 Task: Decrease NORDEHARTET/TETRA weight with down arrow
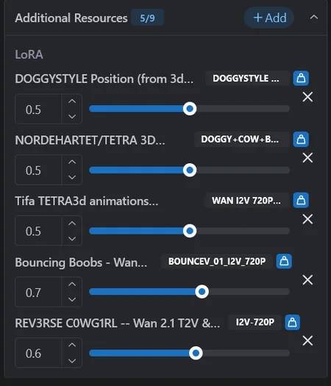(72, 177)
